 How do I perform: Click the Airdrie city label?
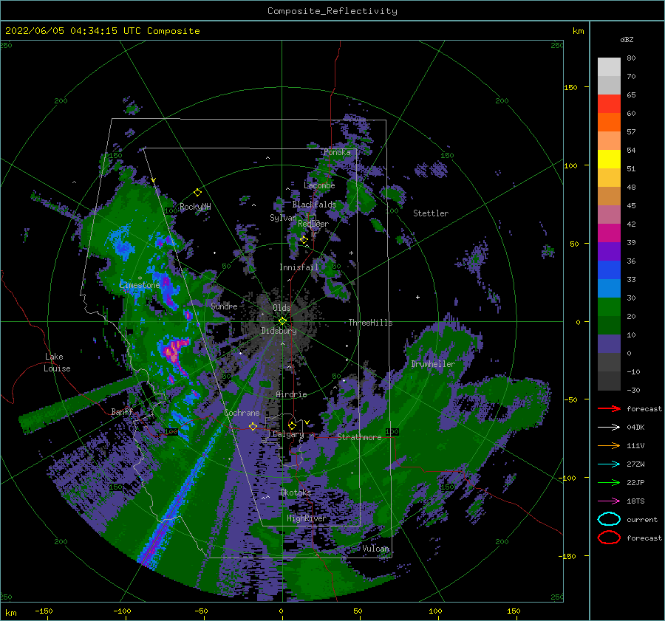(291, 394)
